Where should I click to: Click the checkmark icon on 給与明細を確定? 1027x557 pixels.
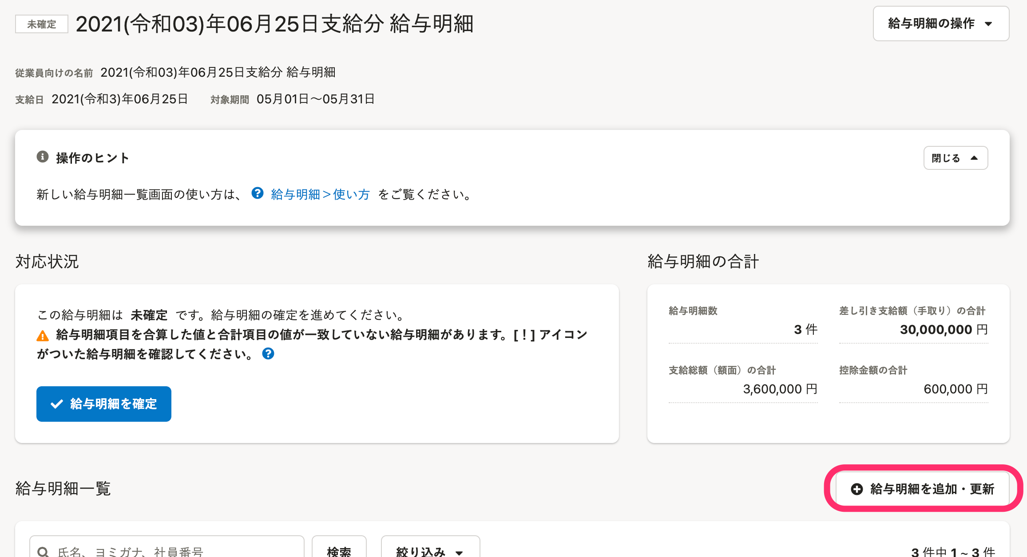point(57,404)
